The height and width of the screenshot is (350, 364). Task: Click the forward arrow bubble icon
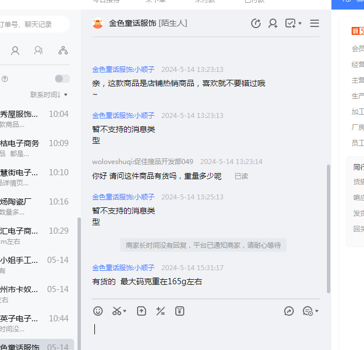tap(289, 311)
